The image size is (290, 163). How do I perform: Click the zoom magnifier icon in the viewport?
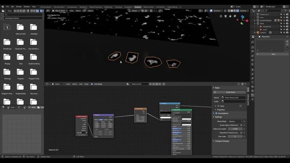(x=235, y=16)
